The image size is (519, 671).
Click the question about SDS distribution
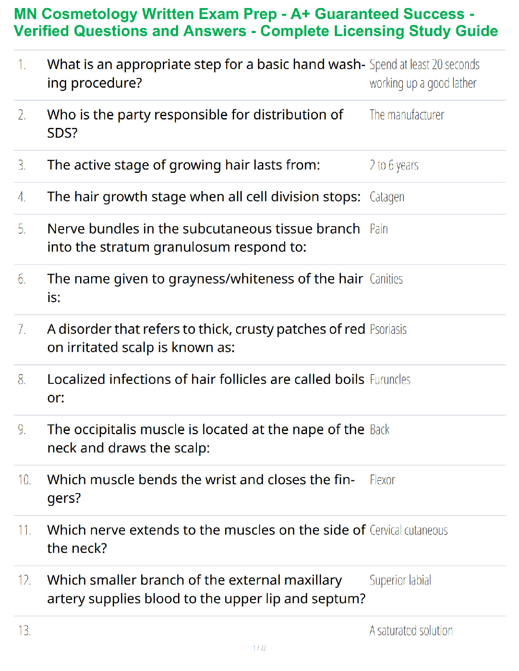(x=195, y=124)
